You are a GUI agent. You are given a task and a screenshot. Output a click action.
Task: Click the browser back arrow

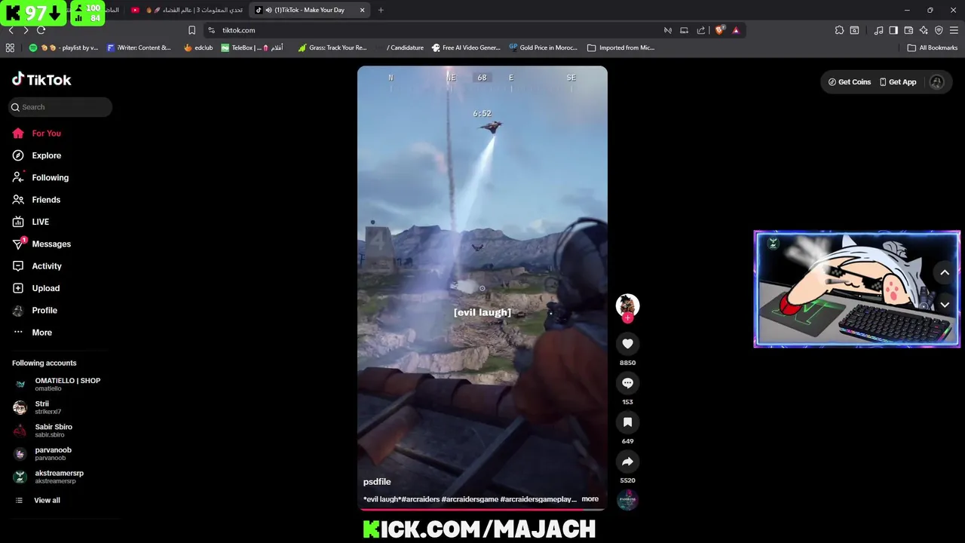(11, 30)
